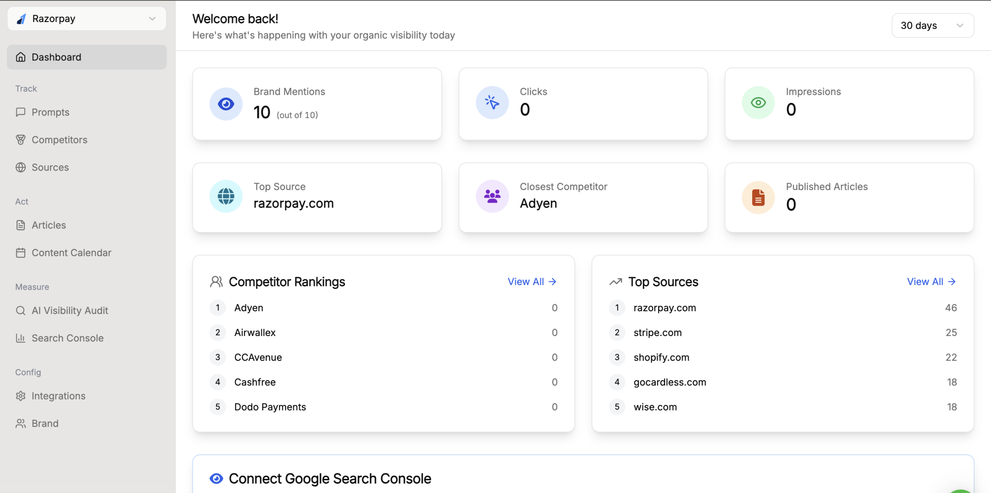Click Adyen in Competitor Rankings list
The image size is (991, 493).
pos(249,308)
